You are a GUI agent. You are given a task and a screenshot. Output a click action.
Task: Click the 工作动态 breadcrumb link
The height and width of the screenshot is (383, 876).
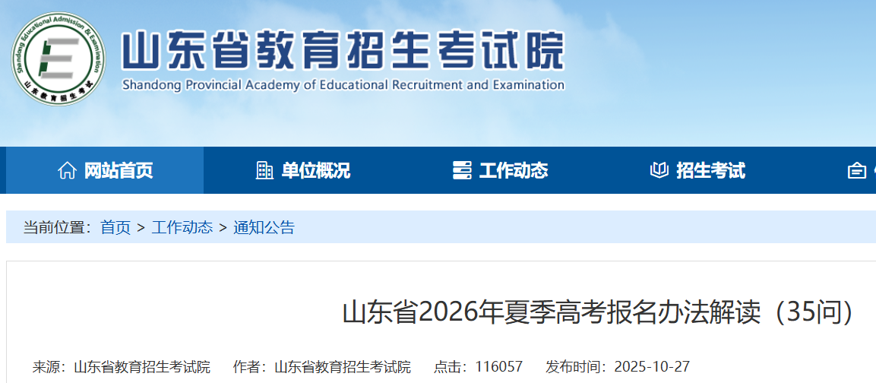coord(182,227)
